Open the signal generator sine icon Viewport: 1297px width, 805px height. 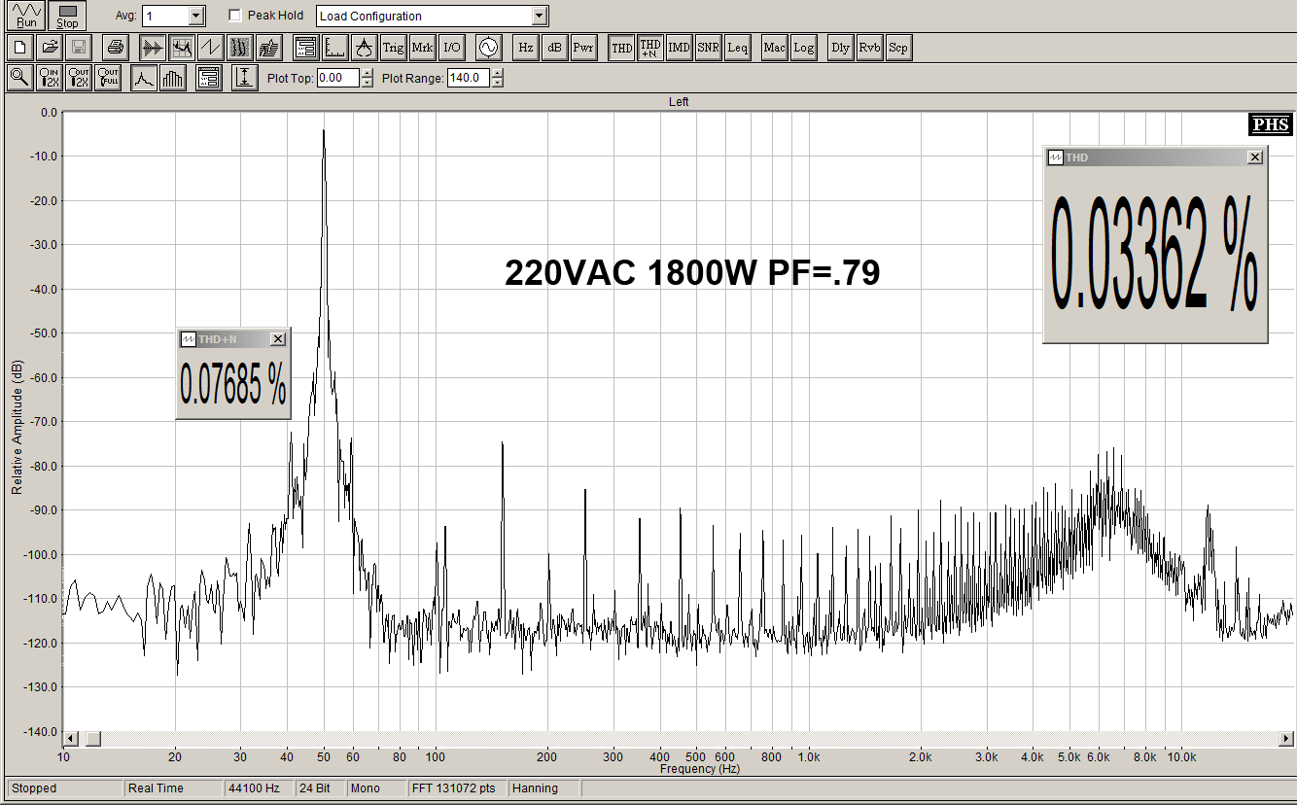(488, 47)
